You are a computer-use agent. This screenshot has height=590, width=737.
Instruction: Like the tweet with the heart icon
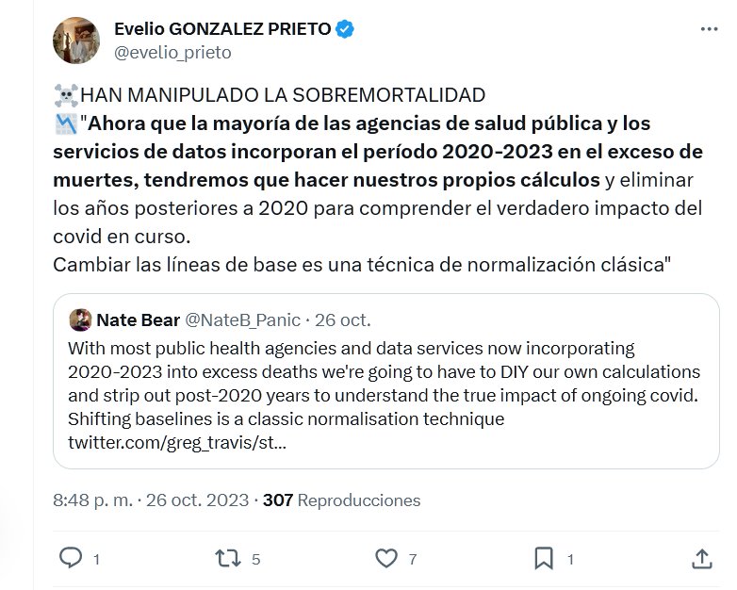click(x=386, y=559)
